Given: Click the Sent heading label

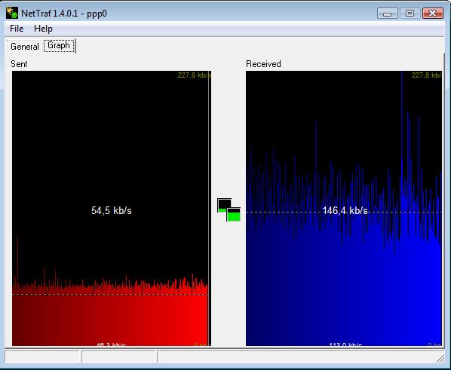Looking at the screenshot, I should point(19,64).
